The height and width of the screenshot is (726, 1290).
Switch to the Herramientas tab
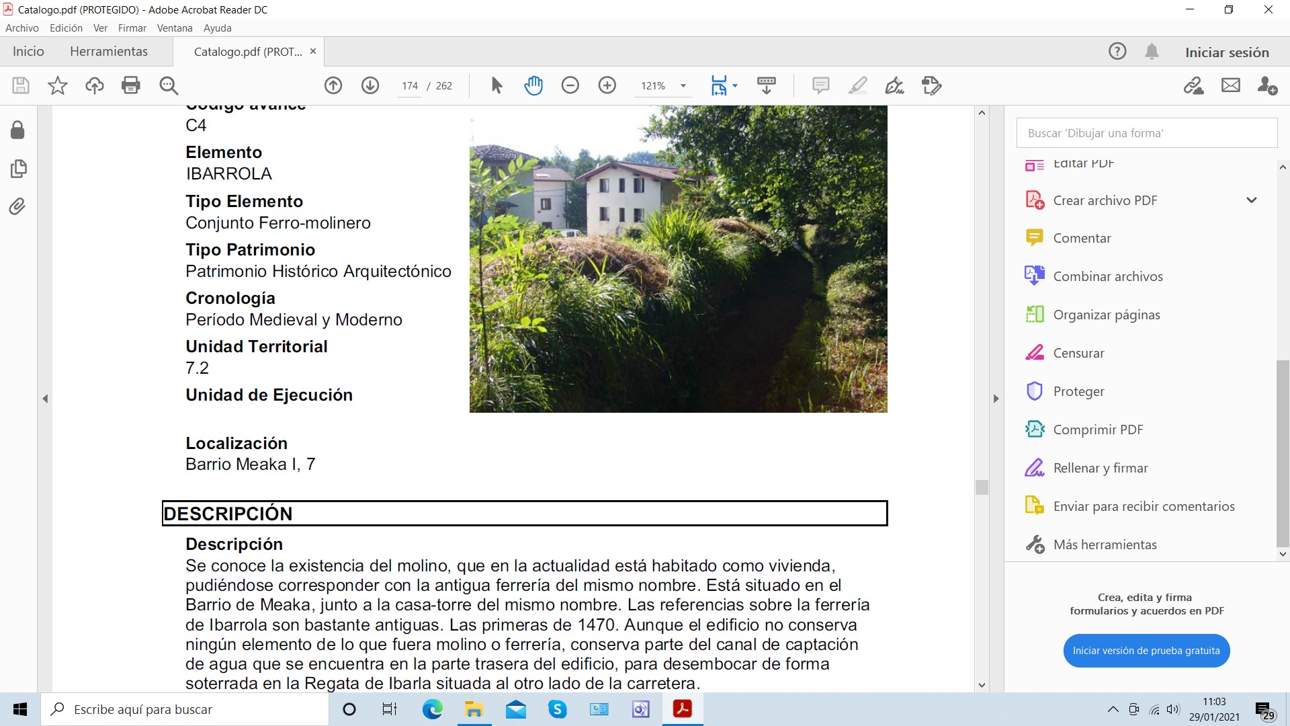click(x=109, y=52)
